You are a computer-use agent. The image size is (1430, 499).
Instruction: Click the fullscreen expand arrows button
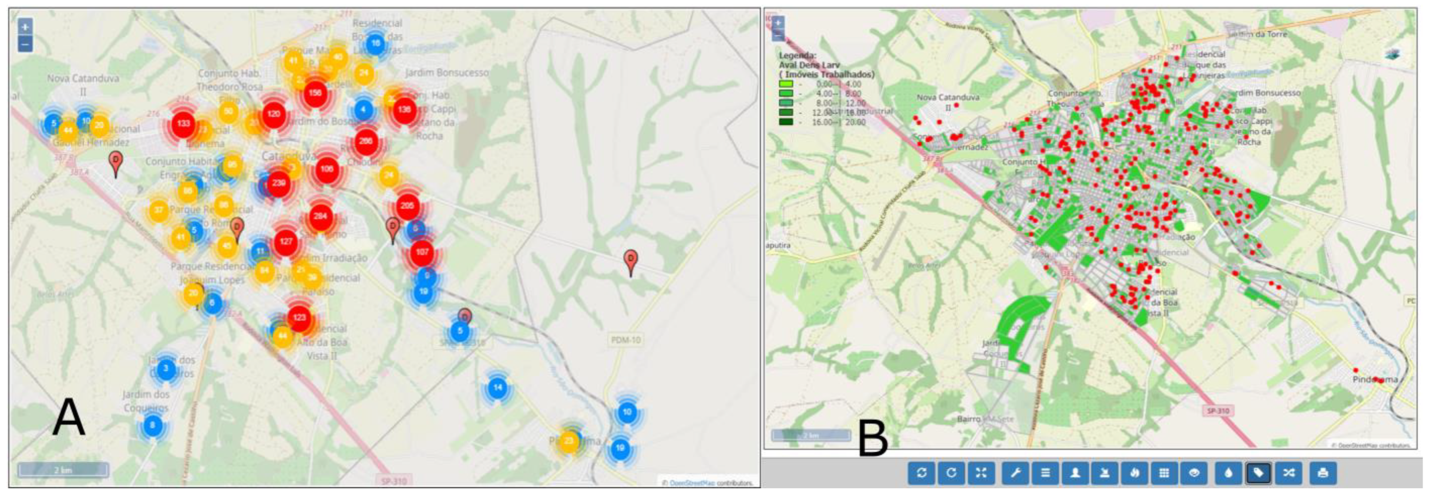click(x=981, y=473)
